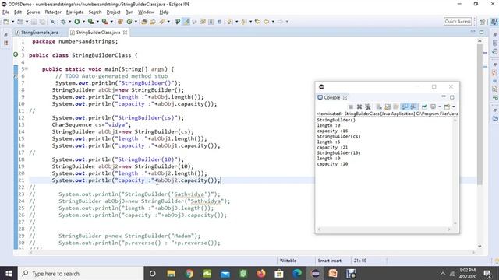
Task: Open the Coverage dropdown arrow
Action: coord(97,22)
